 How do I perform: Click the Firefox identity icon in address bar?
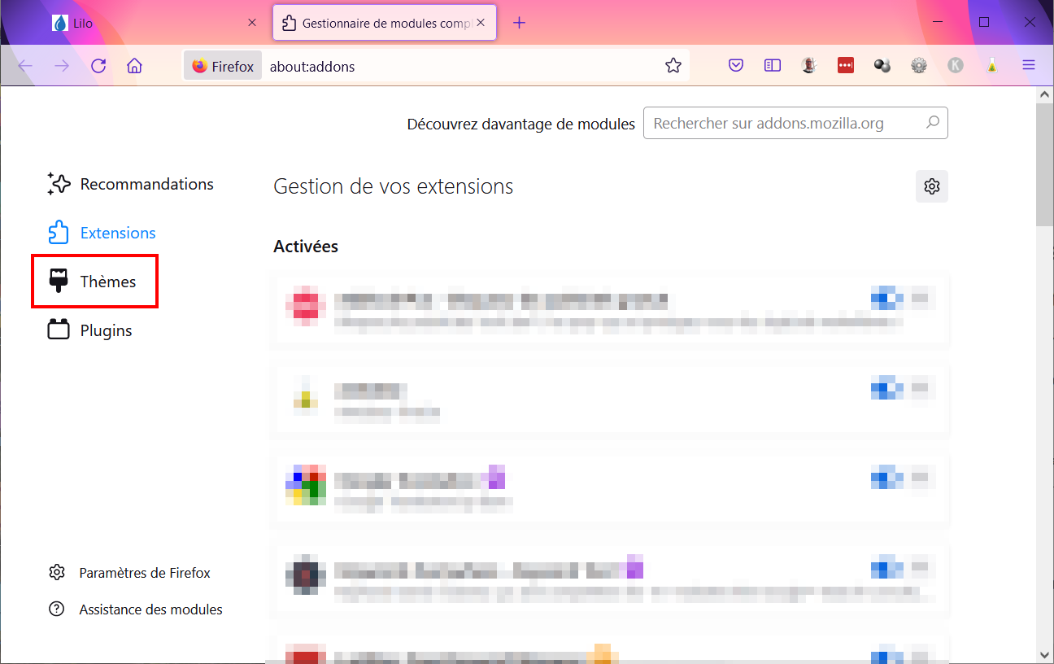pyautogui.click(x=223, y=67)
